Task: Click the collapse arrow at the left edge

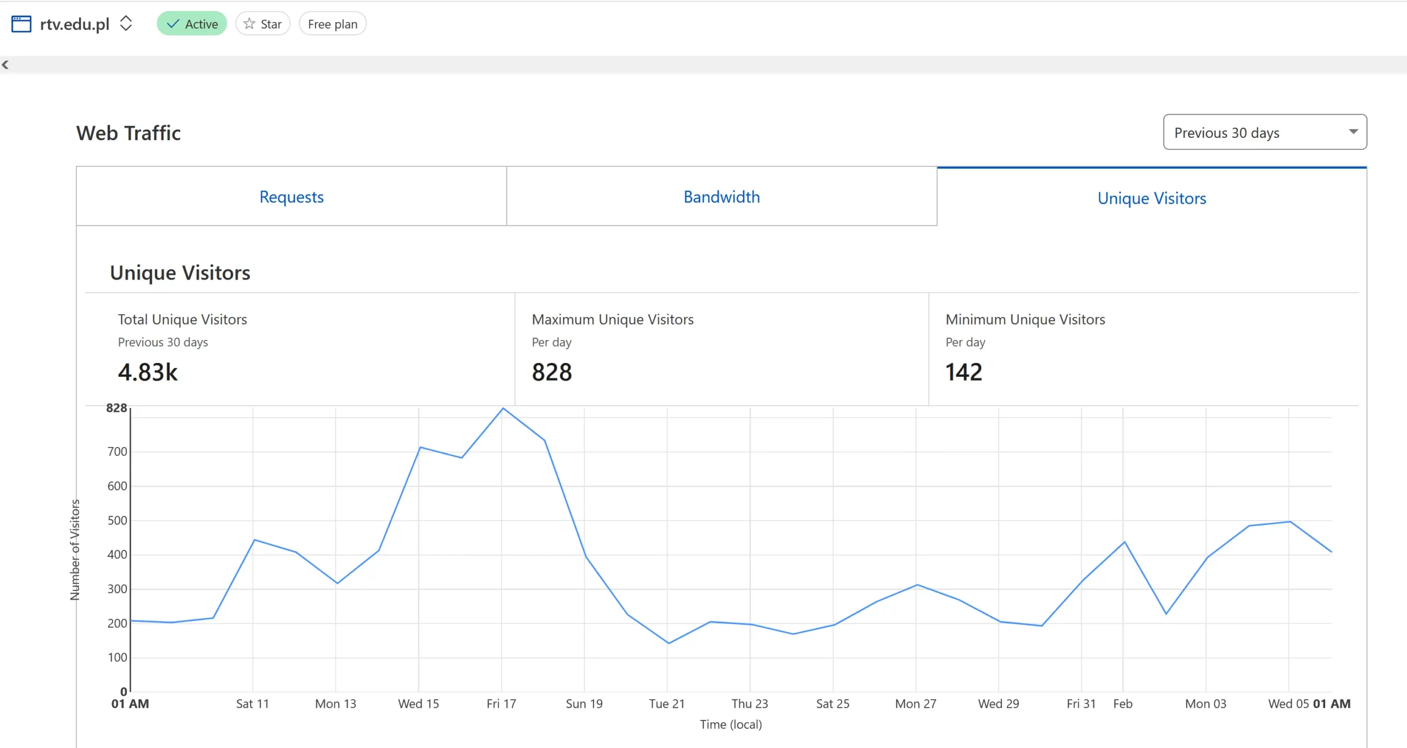Action: (5, 65)
